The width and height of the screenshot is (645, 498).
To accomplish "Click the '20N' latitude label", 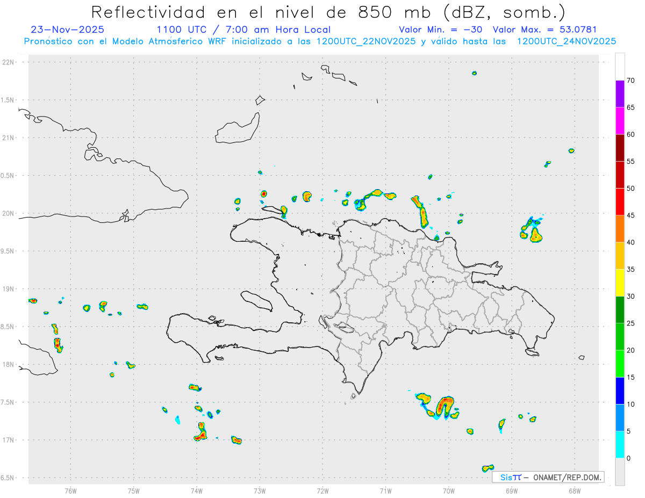I will pos(9,213).
